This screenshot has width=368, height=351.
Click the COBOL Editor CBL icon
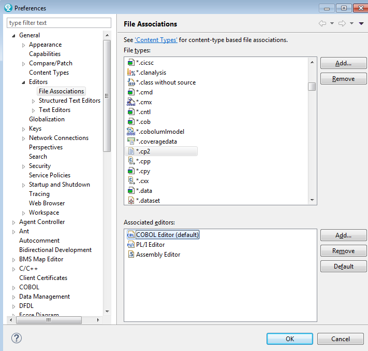(130, 235)
